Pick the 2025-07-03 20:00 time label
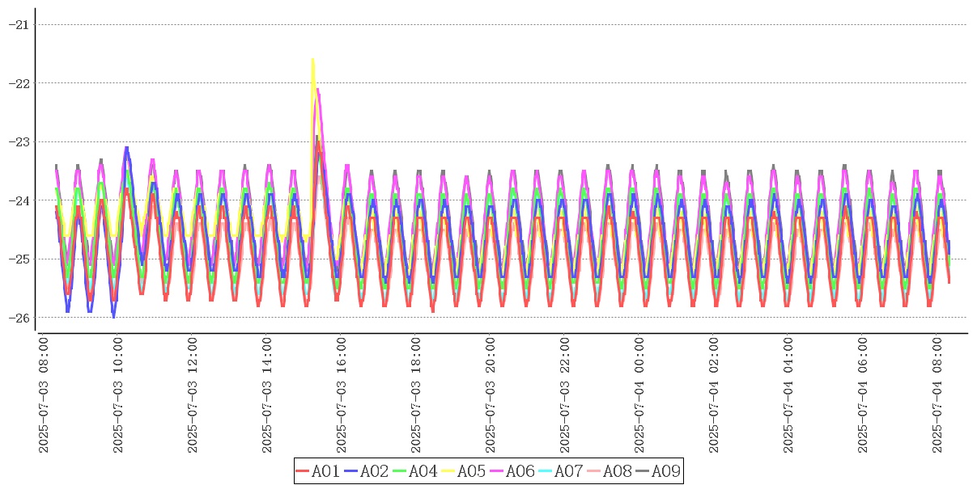 [x=491, y=395]
